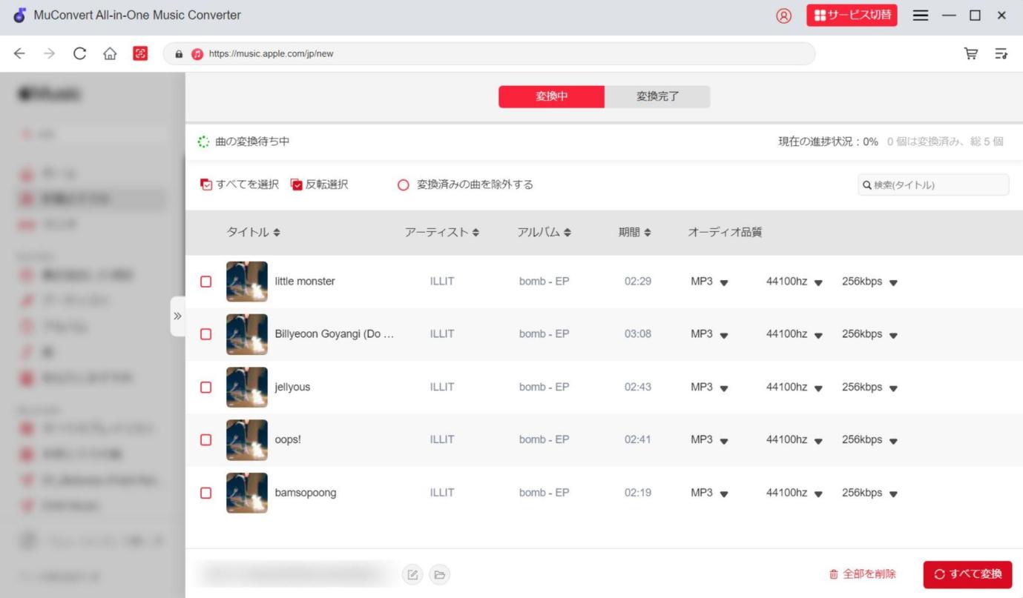Sort by タイトル column header

(254, 232)
